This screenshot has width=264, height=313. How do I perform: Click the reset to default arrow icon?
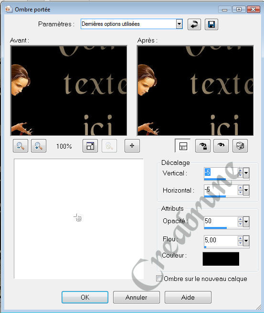coord(194,24)
